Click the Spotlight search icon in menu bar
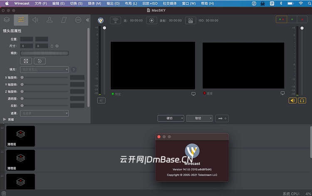This screenshot has height=196, width=312. [310, 3]
